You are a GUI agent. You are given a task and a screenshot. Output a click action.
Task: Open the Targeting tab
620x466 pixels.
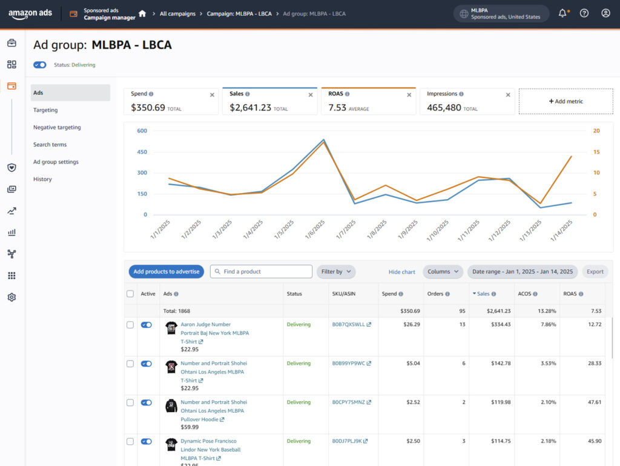pos(45,110)
